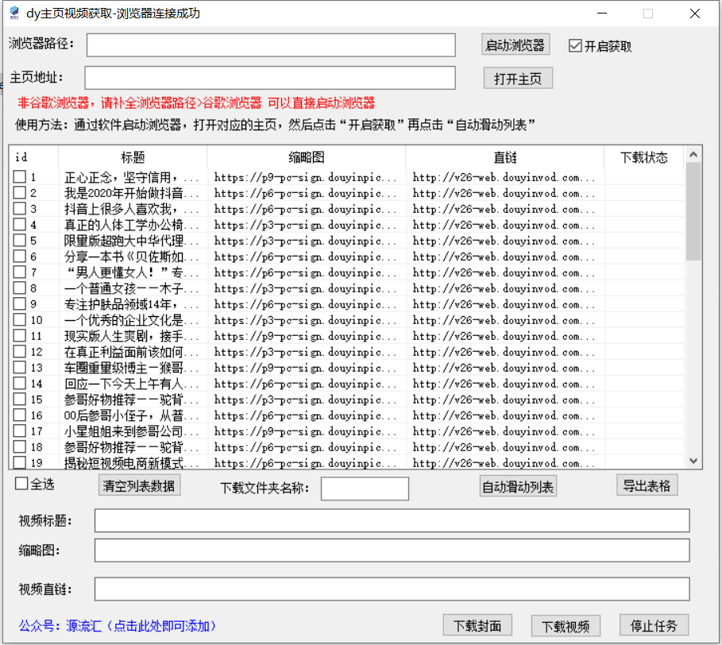Check the box on row 11
The width and height of the screenshot is (722, 645).
click(19, 336)
